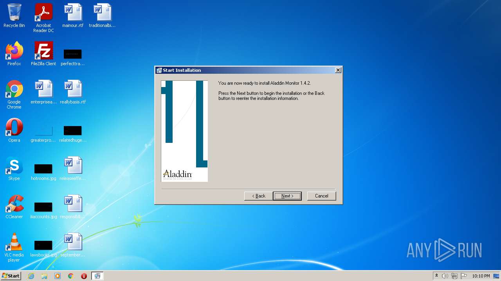501x281 pixels.
Task: Select the reallybasis.rtf document icon
Action: 73,92
